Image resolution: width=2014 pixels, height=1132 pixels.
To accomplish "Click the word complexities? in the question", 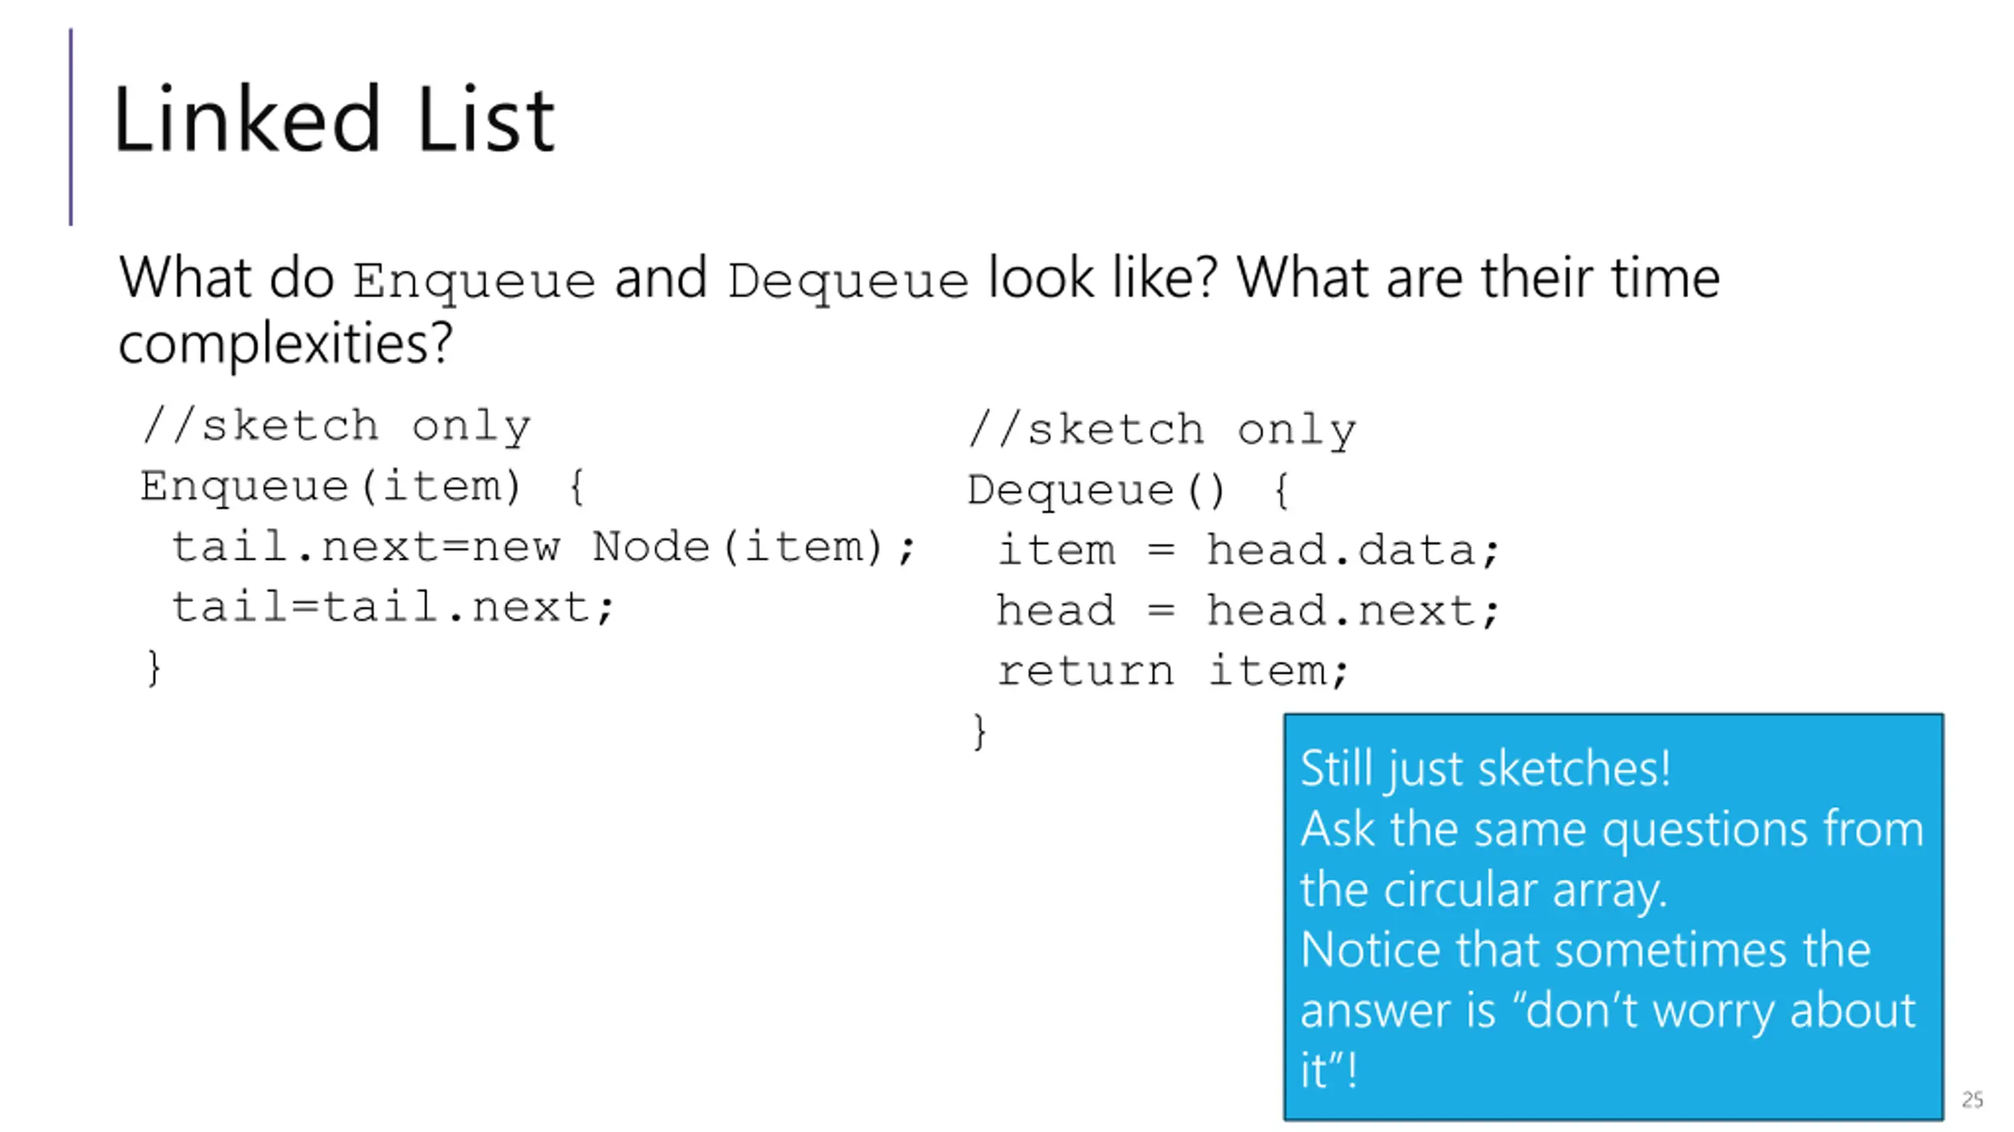I will (286, 344).
